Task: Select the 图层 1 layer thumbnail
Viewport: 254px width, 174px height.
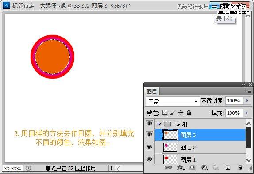Action: pyautogui.click(x=170, y=159)
